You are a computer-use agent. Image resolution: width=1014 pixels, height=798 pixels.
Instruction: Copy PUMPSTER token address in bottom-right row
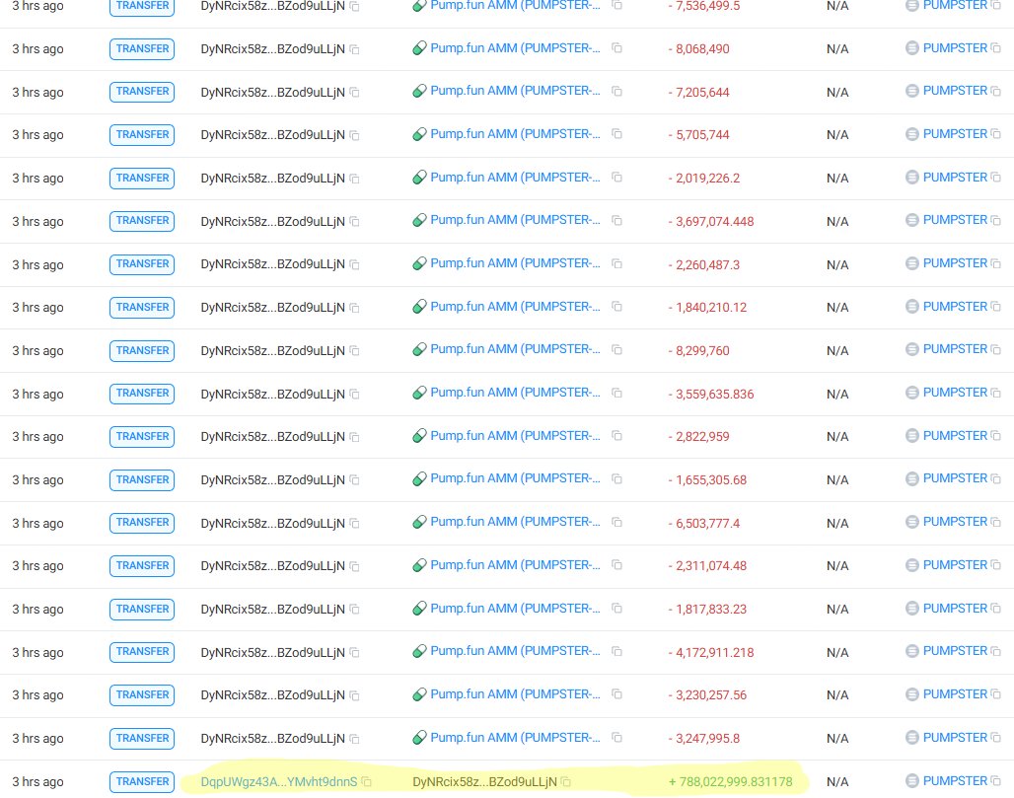pos(997,780)
